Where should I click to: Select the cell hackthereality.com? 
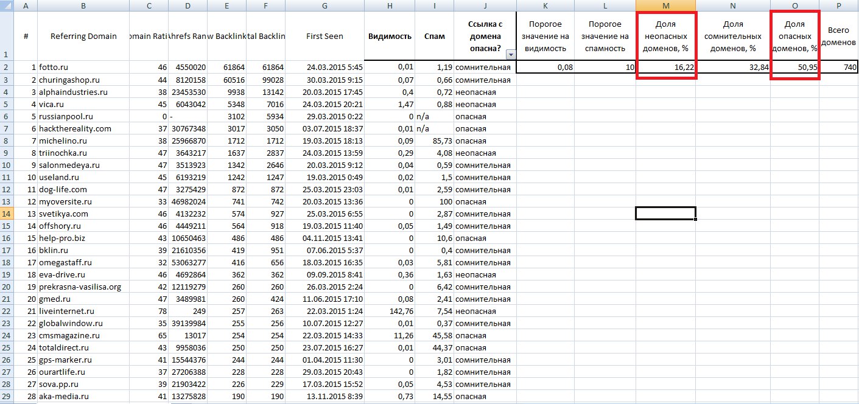point(83,128)
